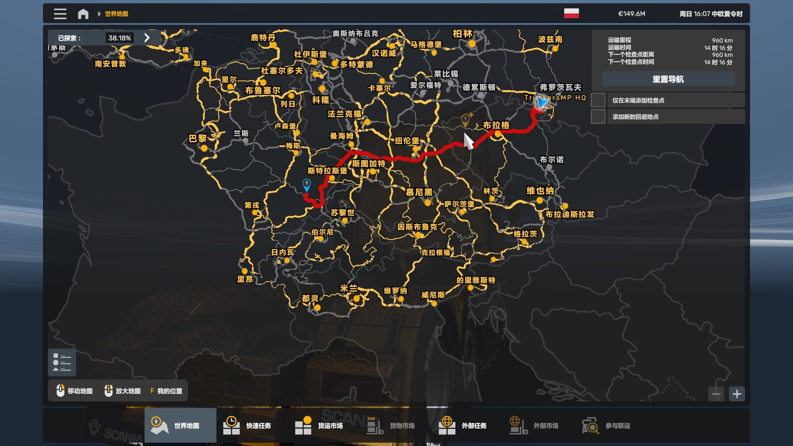Zoom in the map with plus button
The height and width of the screenshot is (446, 793).
pyautogui.click(x=737, y=394)
